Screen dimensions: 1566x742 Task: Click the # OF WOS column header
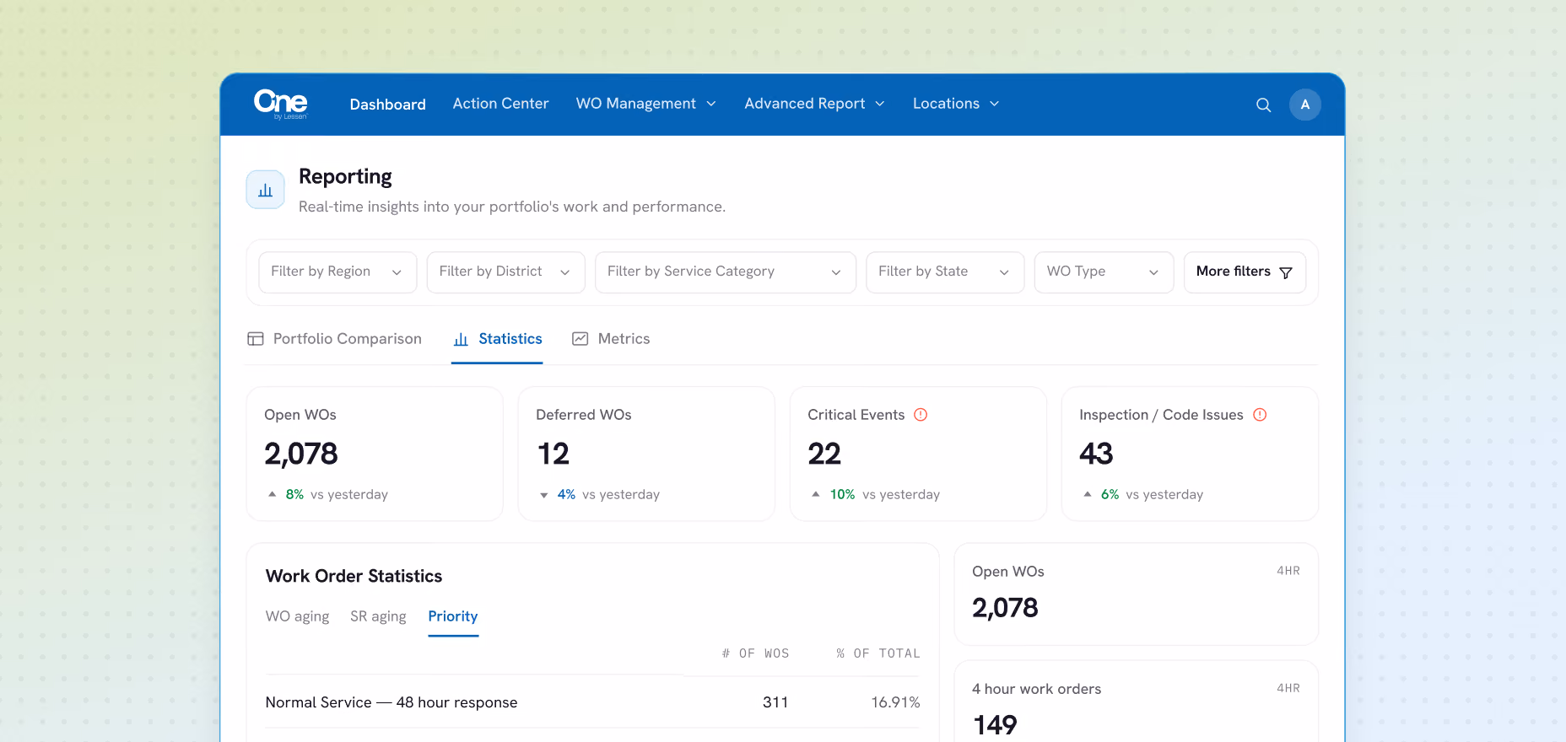[x=755, y=653]
